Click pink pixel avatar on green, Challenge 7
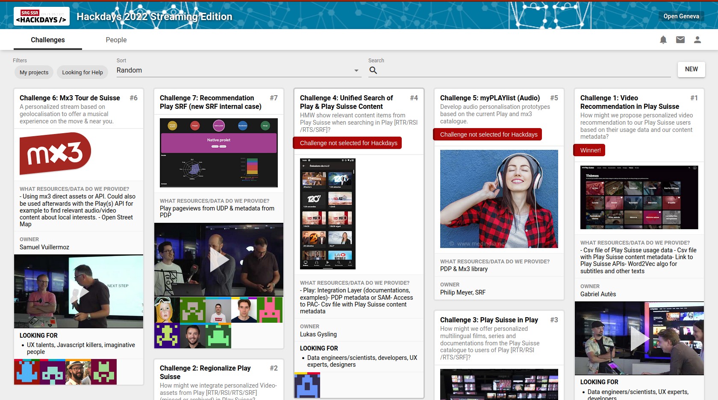The image size is (718, 400). 270,310
